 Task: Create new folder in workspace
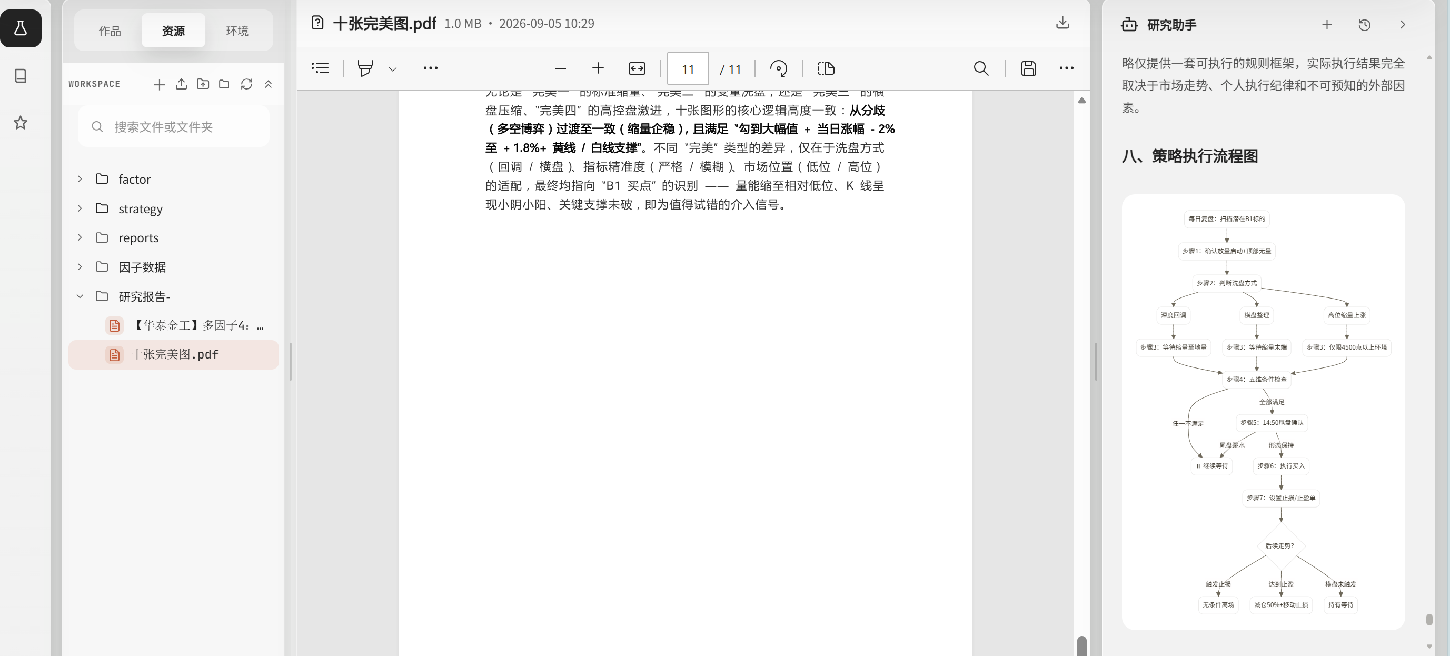224,84
